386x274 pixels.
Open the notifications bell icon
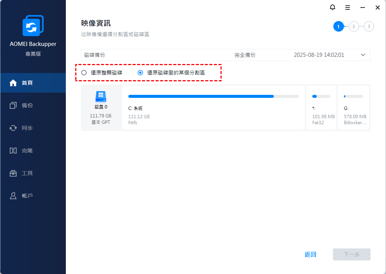pyautogui.click(x=332, y=8)
